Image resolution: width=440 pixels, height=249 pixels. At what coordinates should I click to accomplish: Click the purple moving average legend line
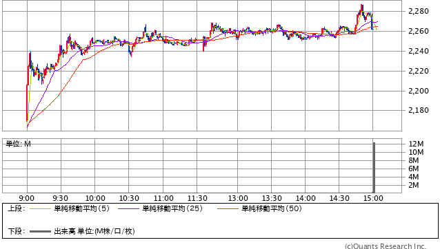(x=129, y=208)
